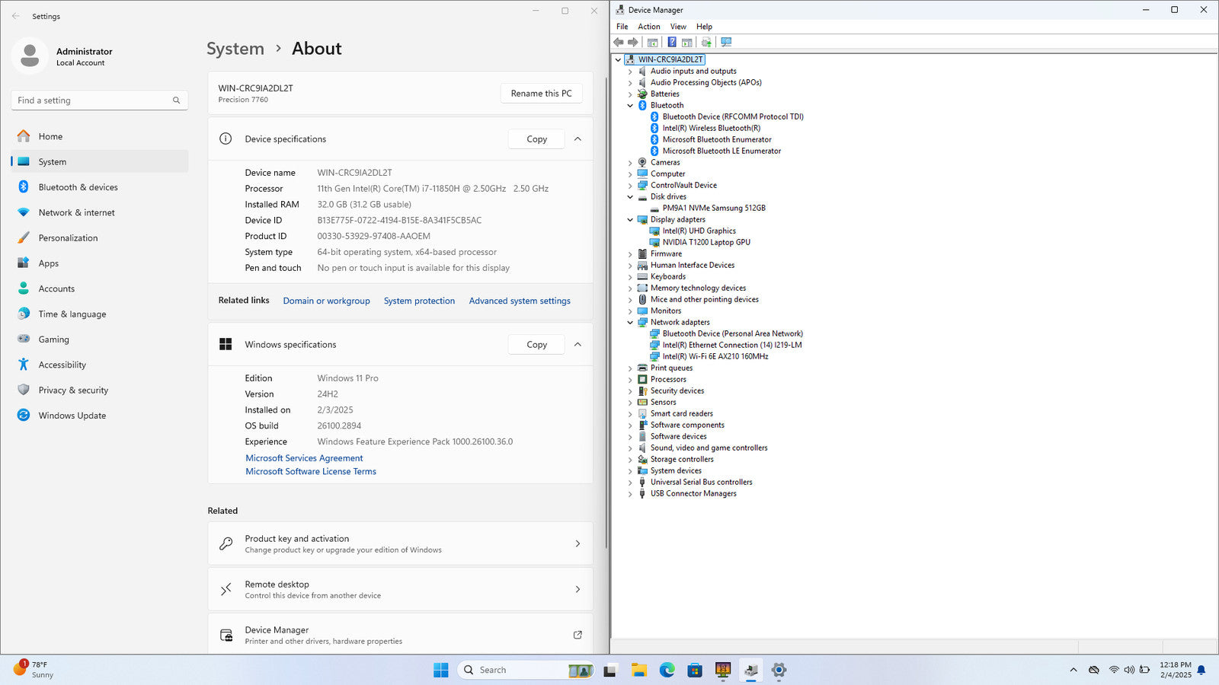Screen dimensions: 1219x685
Task: Show hidden system tray icons
Action: tap(1073, 670)
